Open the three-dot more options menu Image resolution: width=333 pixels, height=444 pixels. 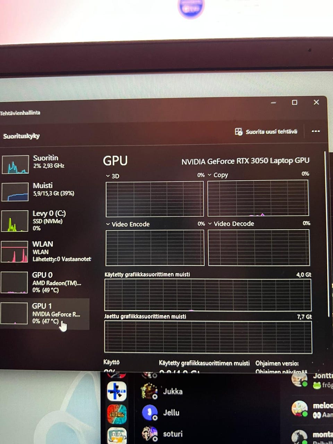[x=316, y=131]
